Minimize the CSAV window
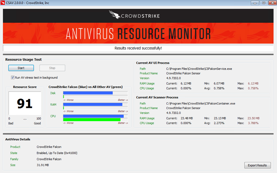 255,3
